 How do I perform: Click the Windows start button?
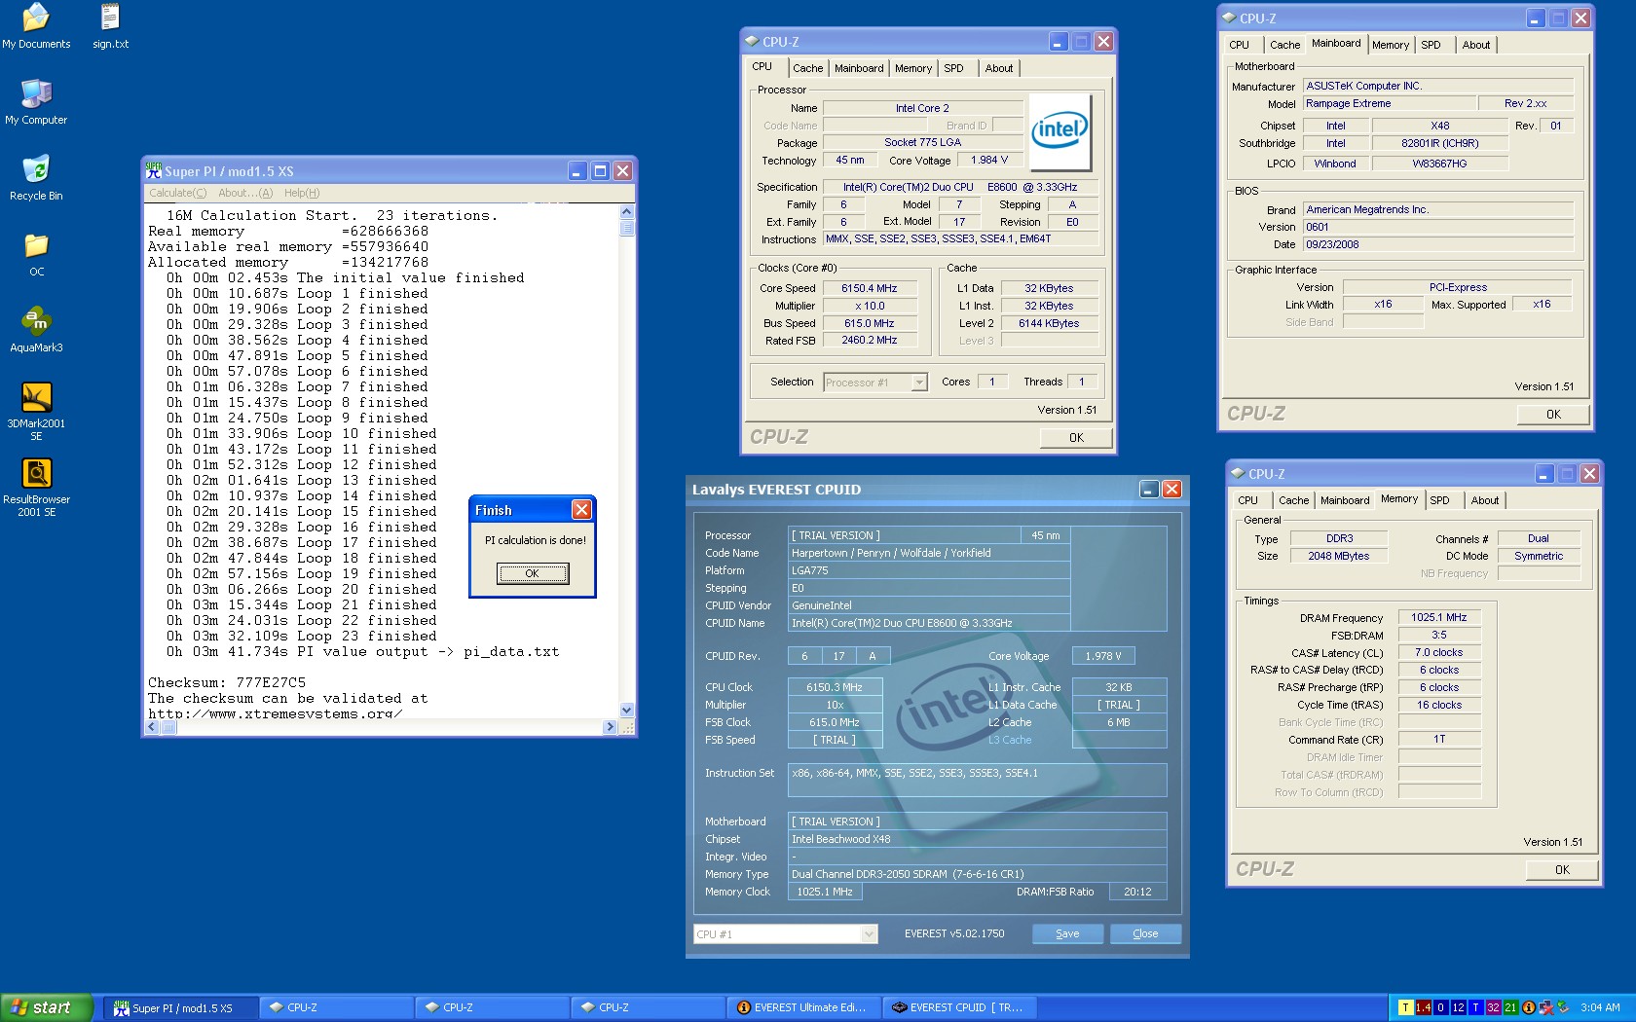[x=46, y=1007]
